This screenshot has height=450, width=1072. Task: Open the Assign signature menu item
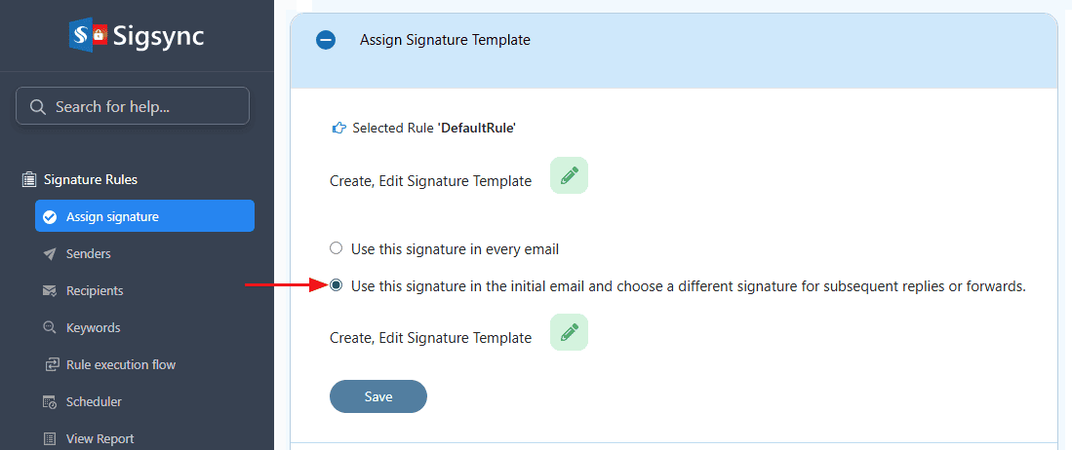(x=112, y=216)
